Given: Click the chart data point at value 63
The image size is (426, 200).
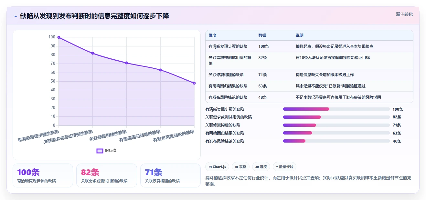Looking at the screenshot, I should (x=160, y=70).
